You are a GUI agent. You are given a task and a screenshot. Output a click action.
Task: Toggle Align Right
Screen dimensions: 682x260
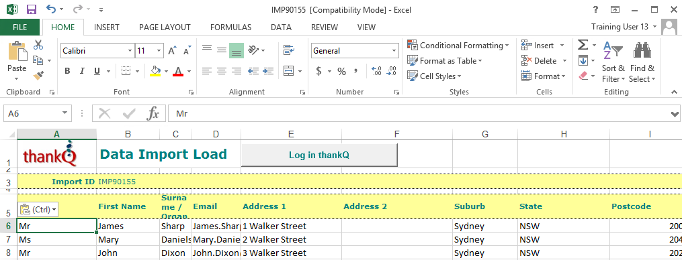[237, 71]
